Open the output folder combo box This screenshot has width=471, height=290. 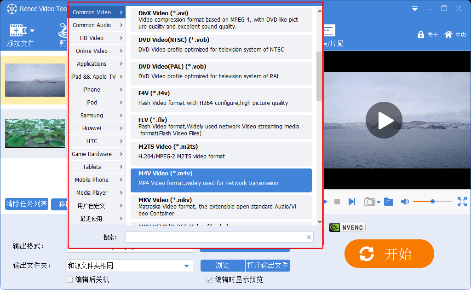(x=129, y=266)
